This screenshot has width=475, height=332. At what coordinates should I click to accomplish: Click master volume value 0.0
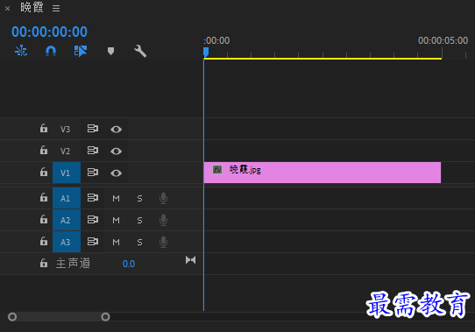(129, 264)
